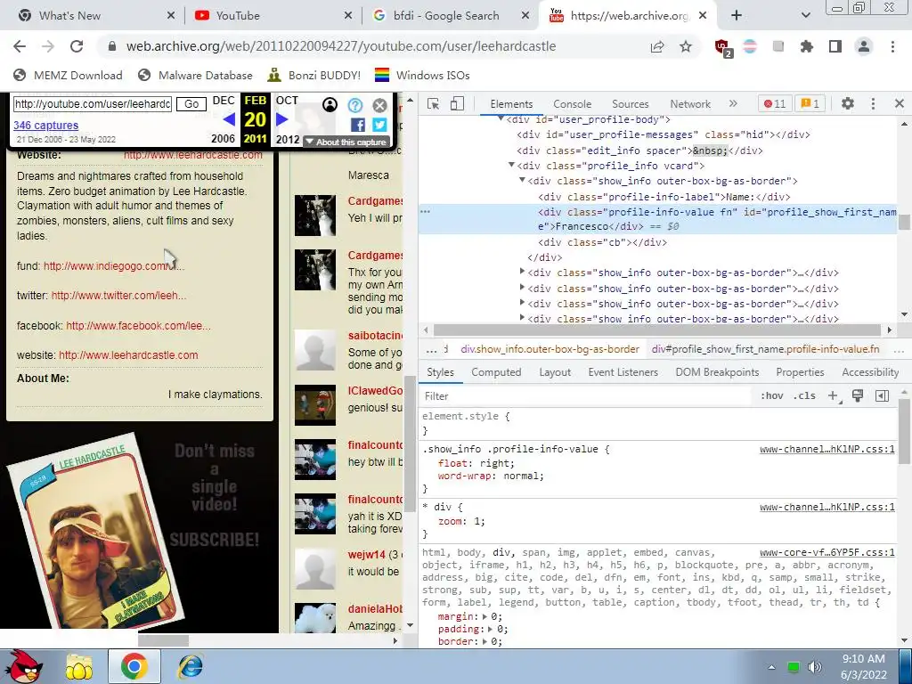Image resolution: width=912 pixels, height=684 pixels.
Task: Open a new browser tab
Action: (x=737, y=16)
